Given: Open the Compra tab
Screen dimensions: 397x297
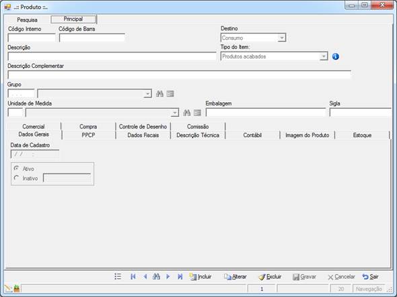Looking at the screenshot, I should click(88, 126).
